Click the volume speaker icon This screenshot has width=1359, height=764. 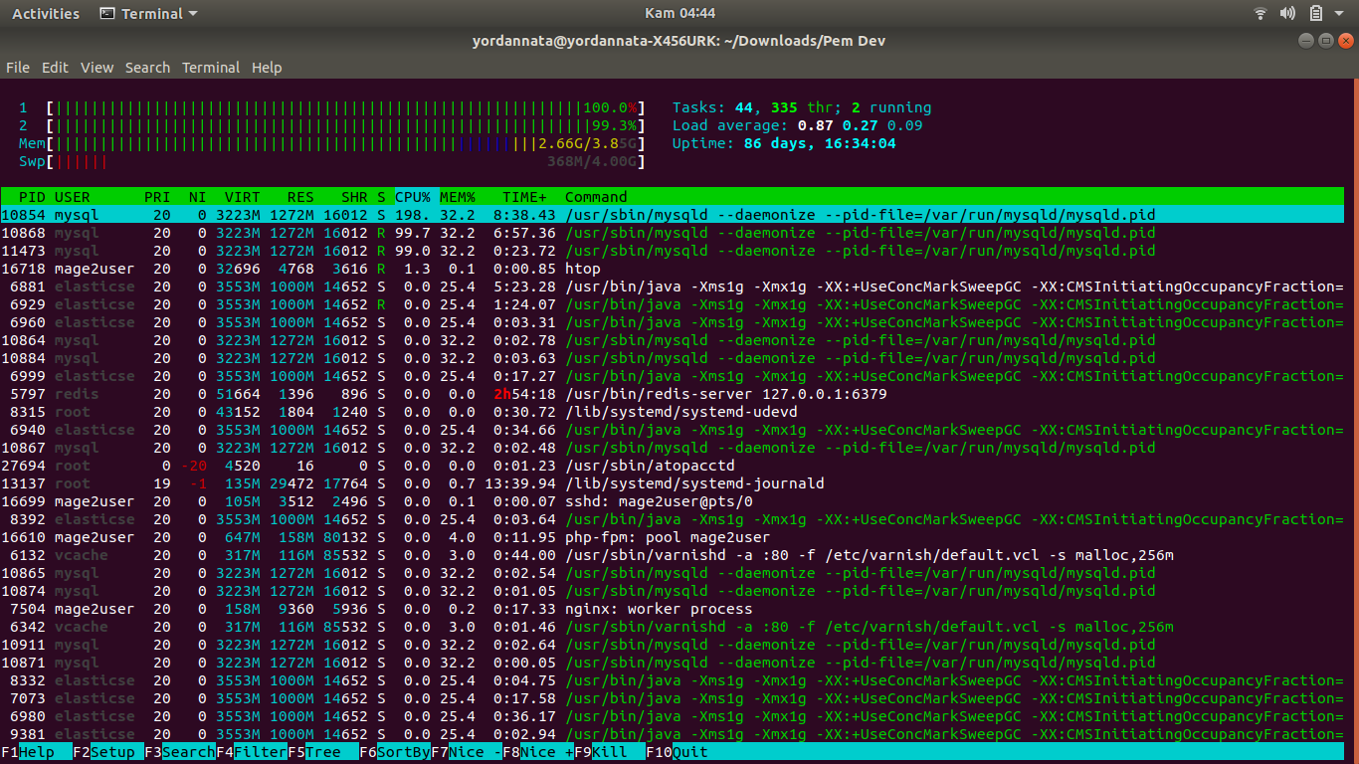pos(1287,14)
